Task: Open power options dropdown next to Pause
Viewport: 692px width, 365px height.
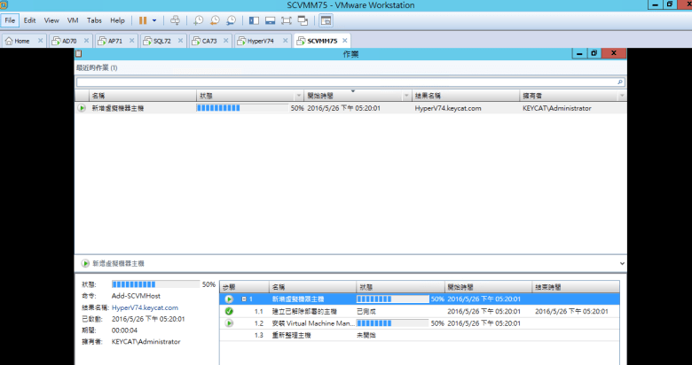Action: (155, 19)
